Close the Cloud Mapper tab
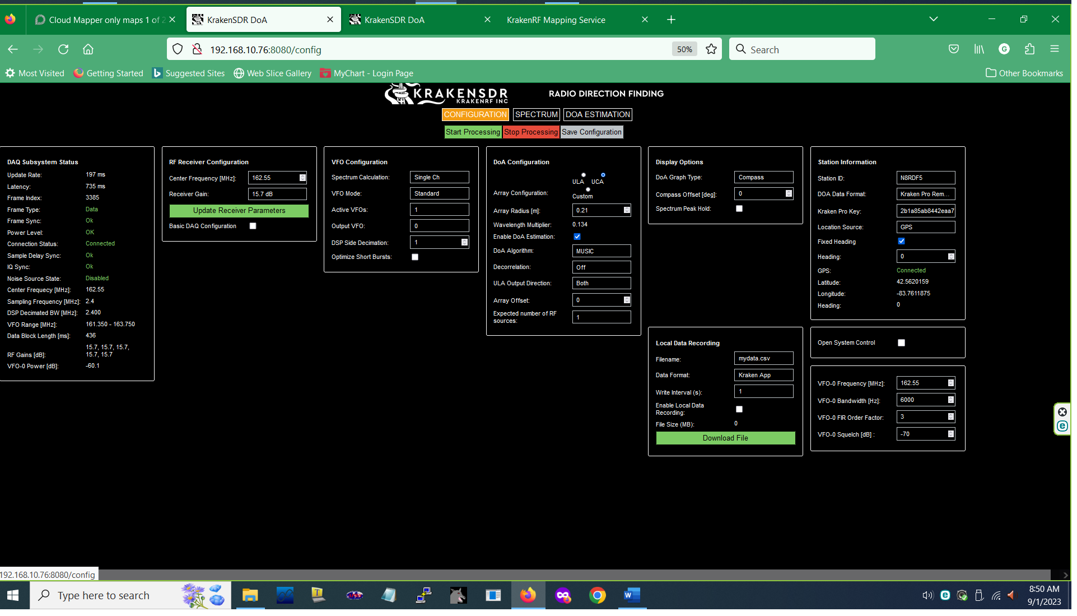This screenshot has width=1077, height=616. click(x=172, y=20)
